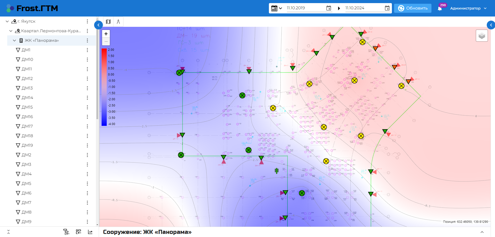Collapse the ЖК «Панорама» tree node

(14, 40)
